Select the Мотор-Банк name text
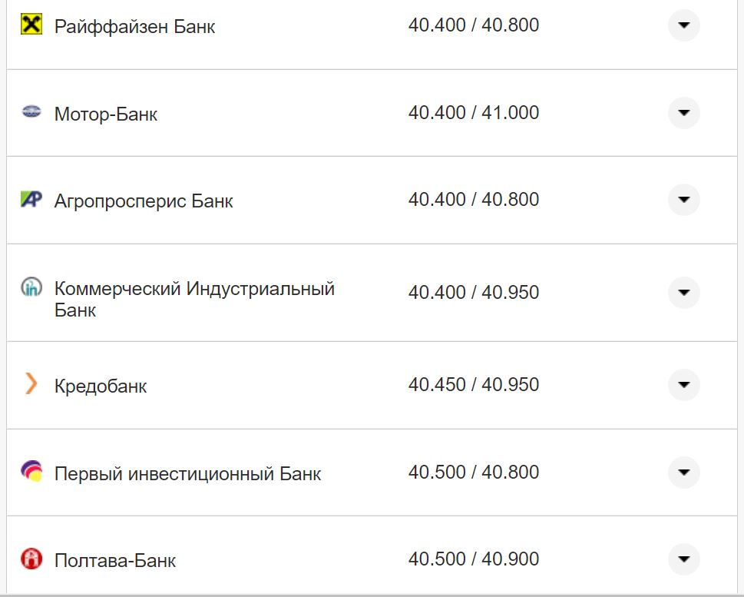The height and width of the screenshot is (597, 744). [105, 114]
